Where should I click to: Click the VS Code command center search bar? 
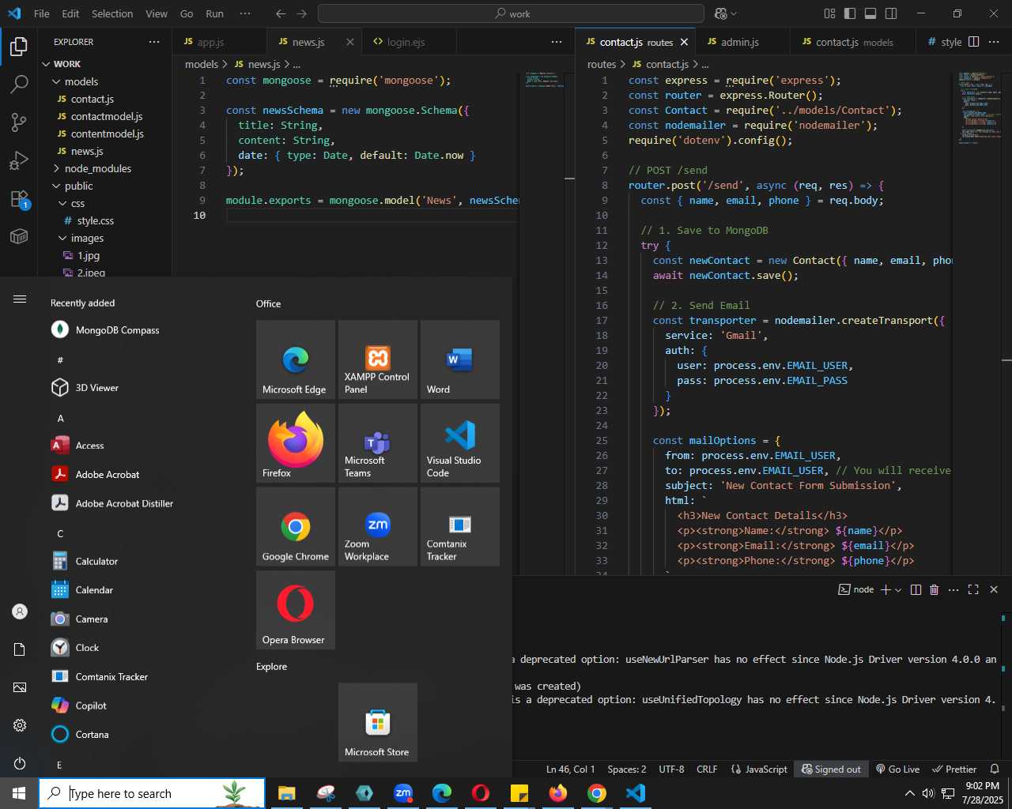pos(511,13)
